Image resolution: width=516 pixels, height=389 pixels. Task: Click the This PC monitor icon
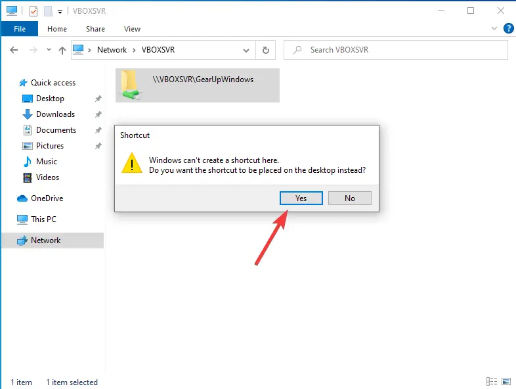tap(22, 219)
